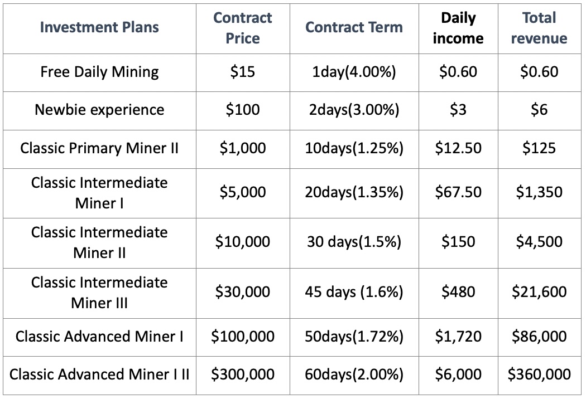This screenshot has width=586, height=399.
Task: Select the Daily income header
Action: tap(458, 28)
